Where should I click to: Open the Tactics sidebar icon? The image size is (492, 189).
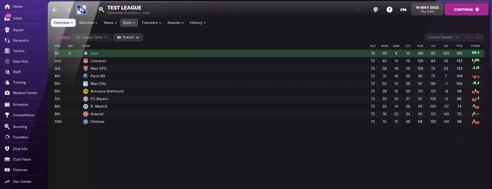(x=7, y=51)
